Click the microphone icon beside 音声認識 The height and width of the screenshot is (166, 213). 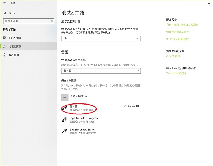pyautogui.click(x=5, y=55)
